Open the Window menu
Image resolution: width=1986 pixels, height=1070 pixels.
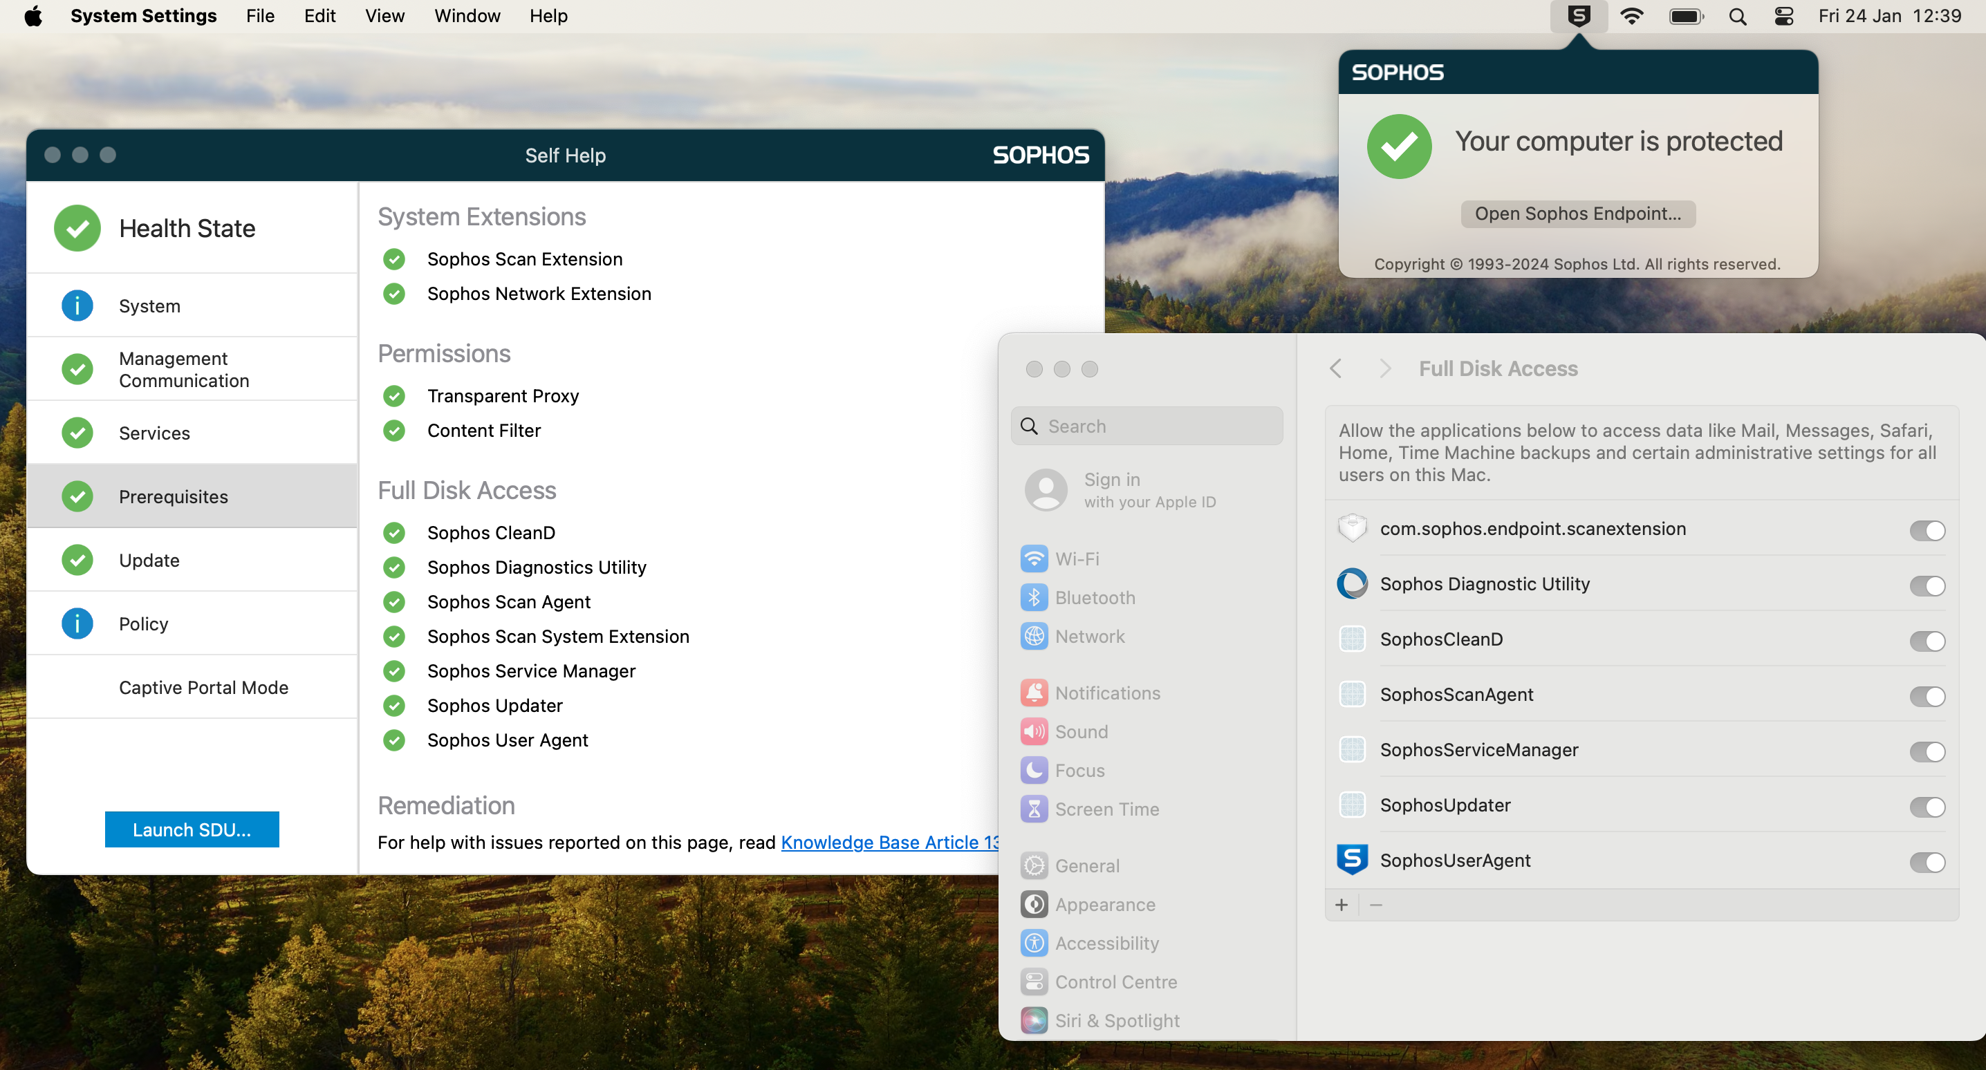(x=467, y=16)
